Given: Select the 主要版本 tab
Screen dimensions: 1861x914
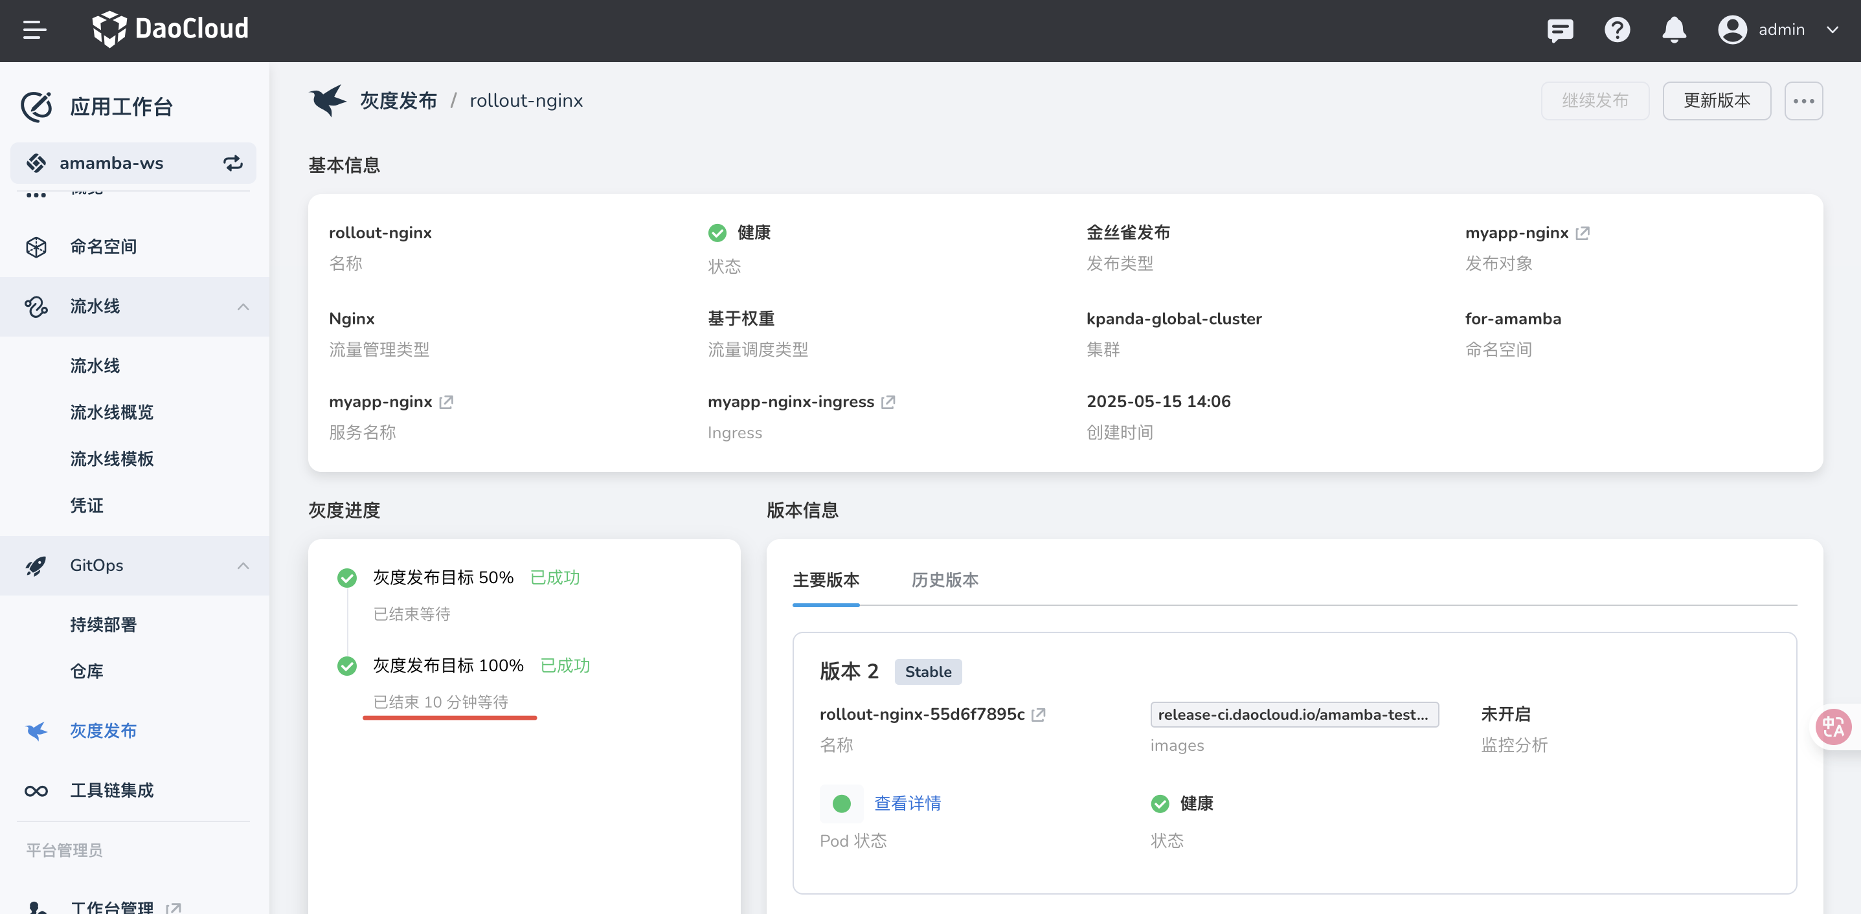Looking at the screenshot, I should click(x=826, y=580).
